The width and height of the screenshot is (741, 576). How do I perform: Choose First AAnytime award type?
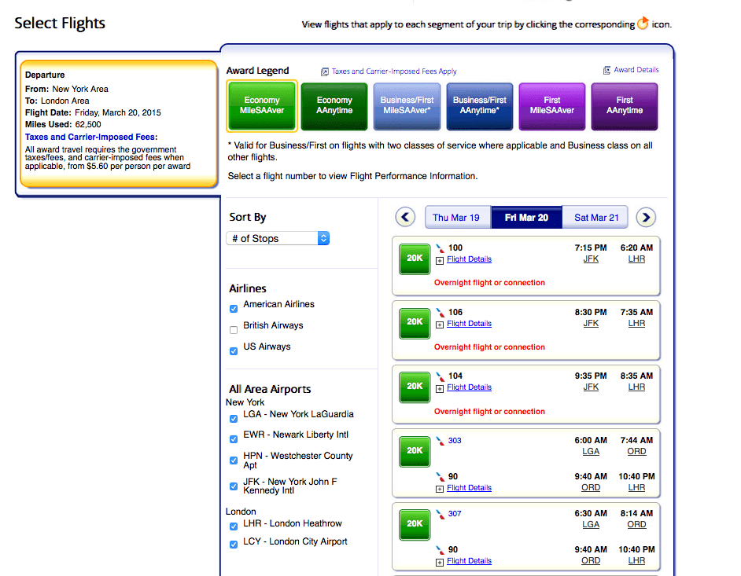pyautogui.click(x=625, y=106)
